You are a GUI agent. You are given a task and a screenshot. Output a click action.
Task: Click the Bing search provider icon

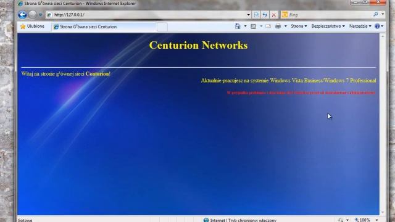click(x=285, y=15)
